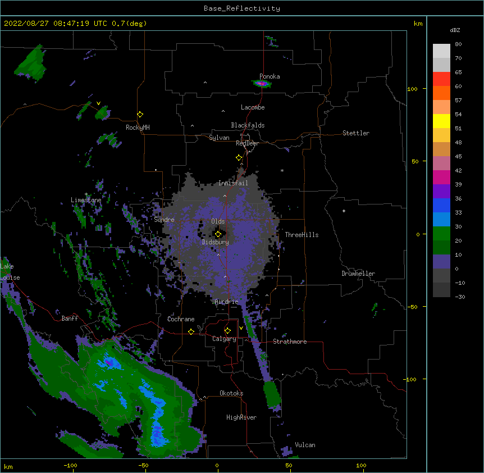Click the Lake Louise label
This screenshot has width=484, height=473.
point(10,272)
